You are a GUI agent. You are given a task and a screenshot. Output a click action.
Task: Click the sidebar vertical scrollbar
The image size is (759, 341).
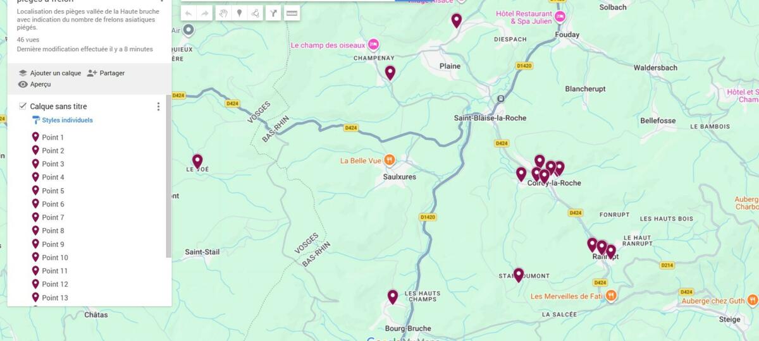point(168,177)
